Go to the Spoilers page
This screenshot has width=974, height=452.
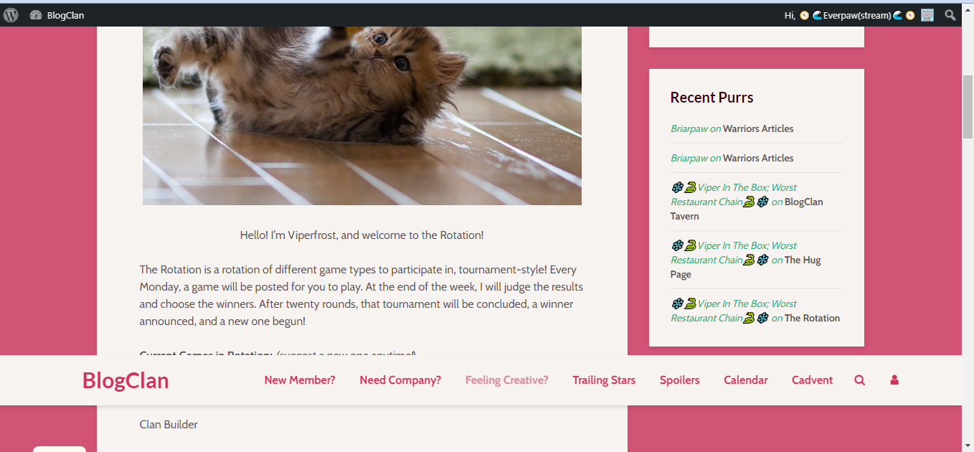(680, 380)
